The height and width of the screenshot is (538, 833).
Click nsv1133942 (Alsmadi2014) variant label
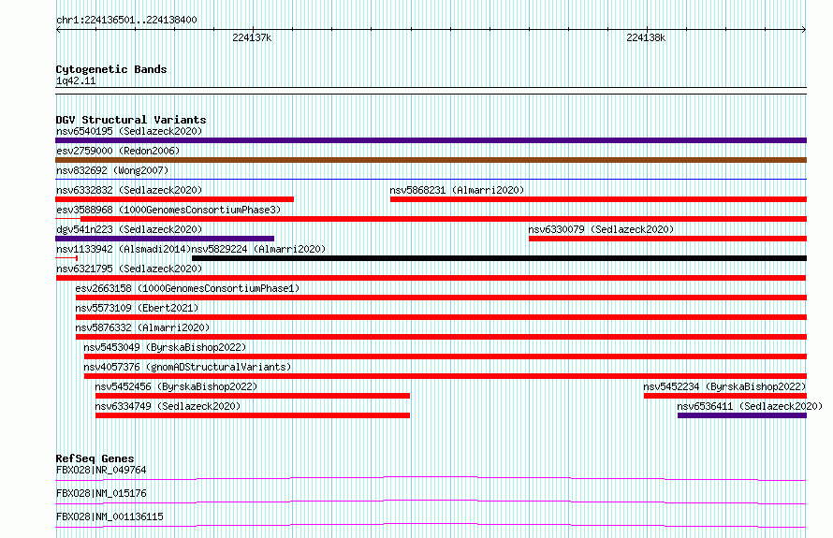[124, 249]
